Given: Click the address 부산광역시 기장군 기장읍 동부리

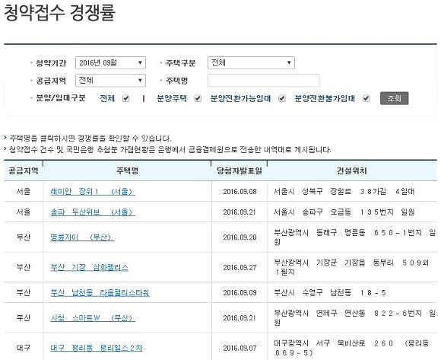Looking at the screenshot, I should 351,267.
